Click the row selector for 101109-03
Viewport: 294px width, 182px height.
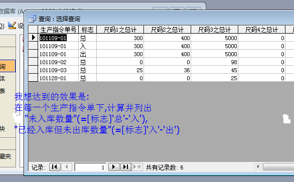pyautogui.click(x=33, y=70)
